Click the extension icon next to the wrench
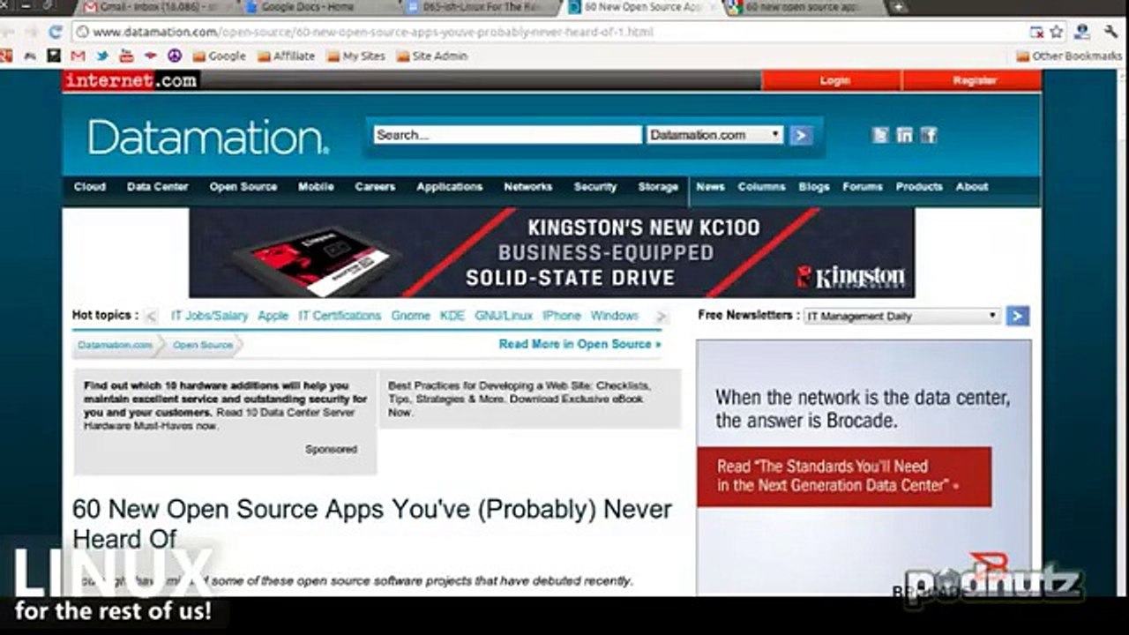 (1082, 32)
